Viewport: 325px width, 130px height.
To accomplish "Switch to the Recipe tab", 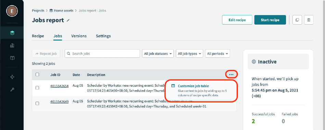I will point(38,36).
